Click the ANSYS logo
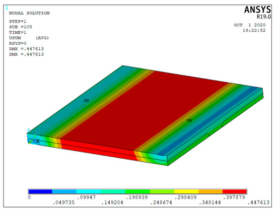The image size is (277, 212). click(257, 10)
